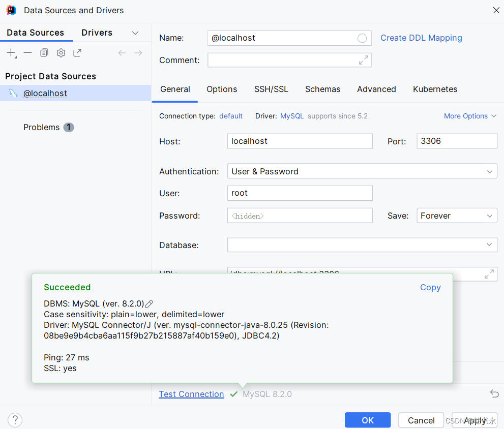Switch to the Data Sources tab
The width and height of the screenshot is (504, 429).
(36, 33)
